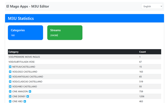Viewport: 167px width, 103px height.
Task: Select CINE HBO category text
Action: tap(17, 101)
